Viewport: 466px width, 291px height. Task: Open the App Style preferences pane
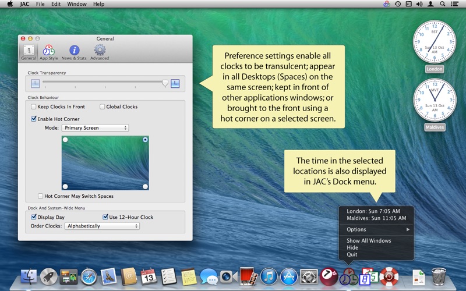point(49,52)
